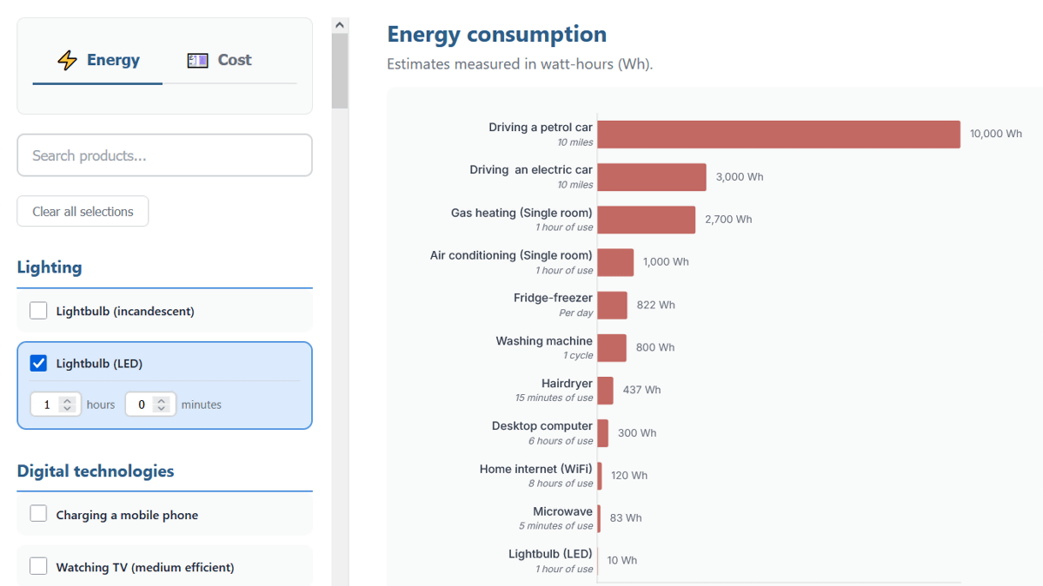Click the Driving a petrol car bar

click(778, 134)
